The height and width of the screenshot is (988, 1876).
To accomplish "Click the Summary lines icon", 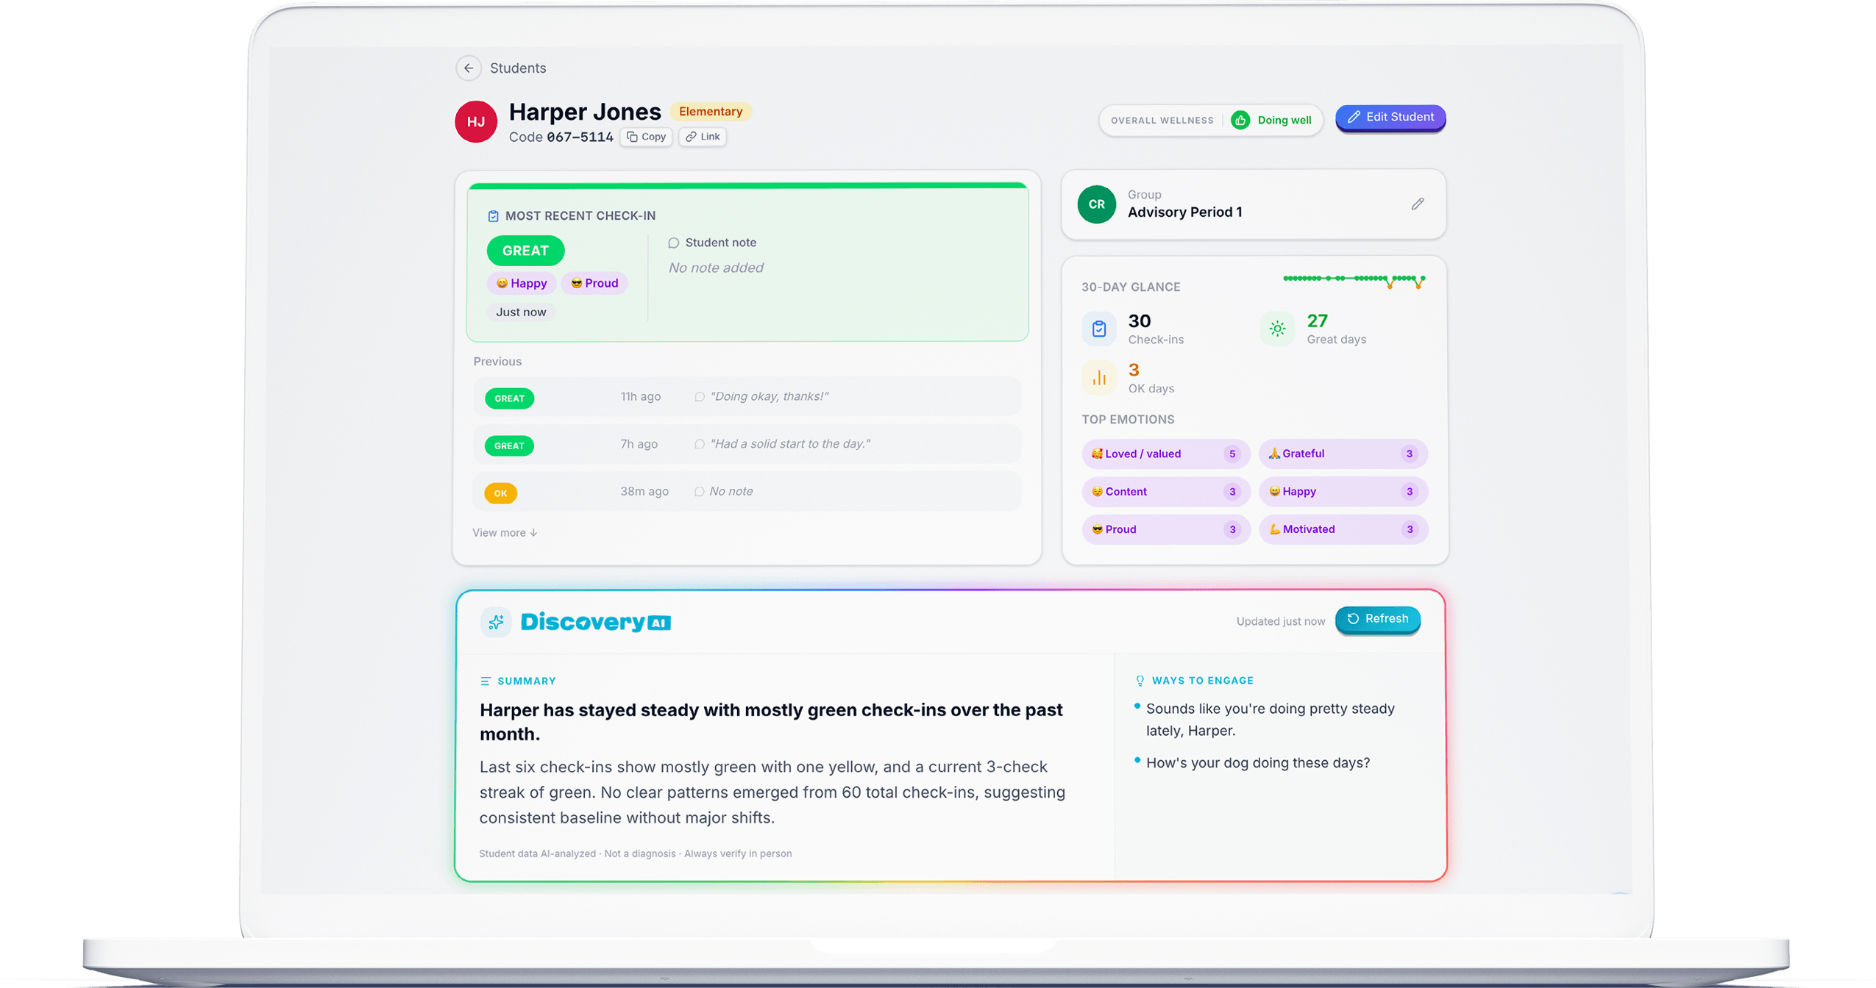I will tap(485, 681).
